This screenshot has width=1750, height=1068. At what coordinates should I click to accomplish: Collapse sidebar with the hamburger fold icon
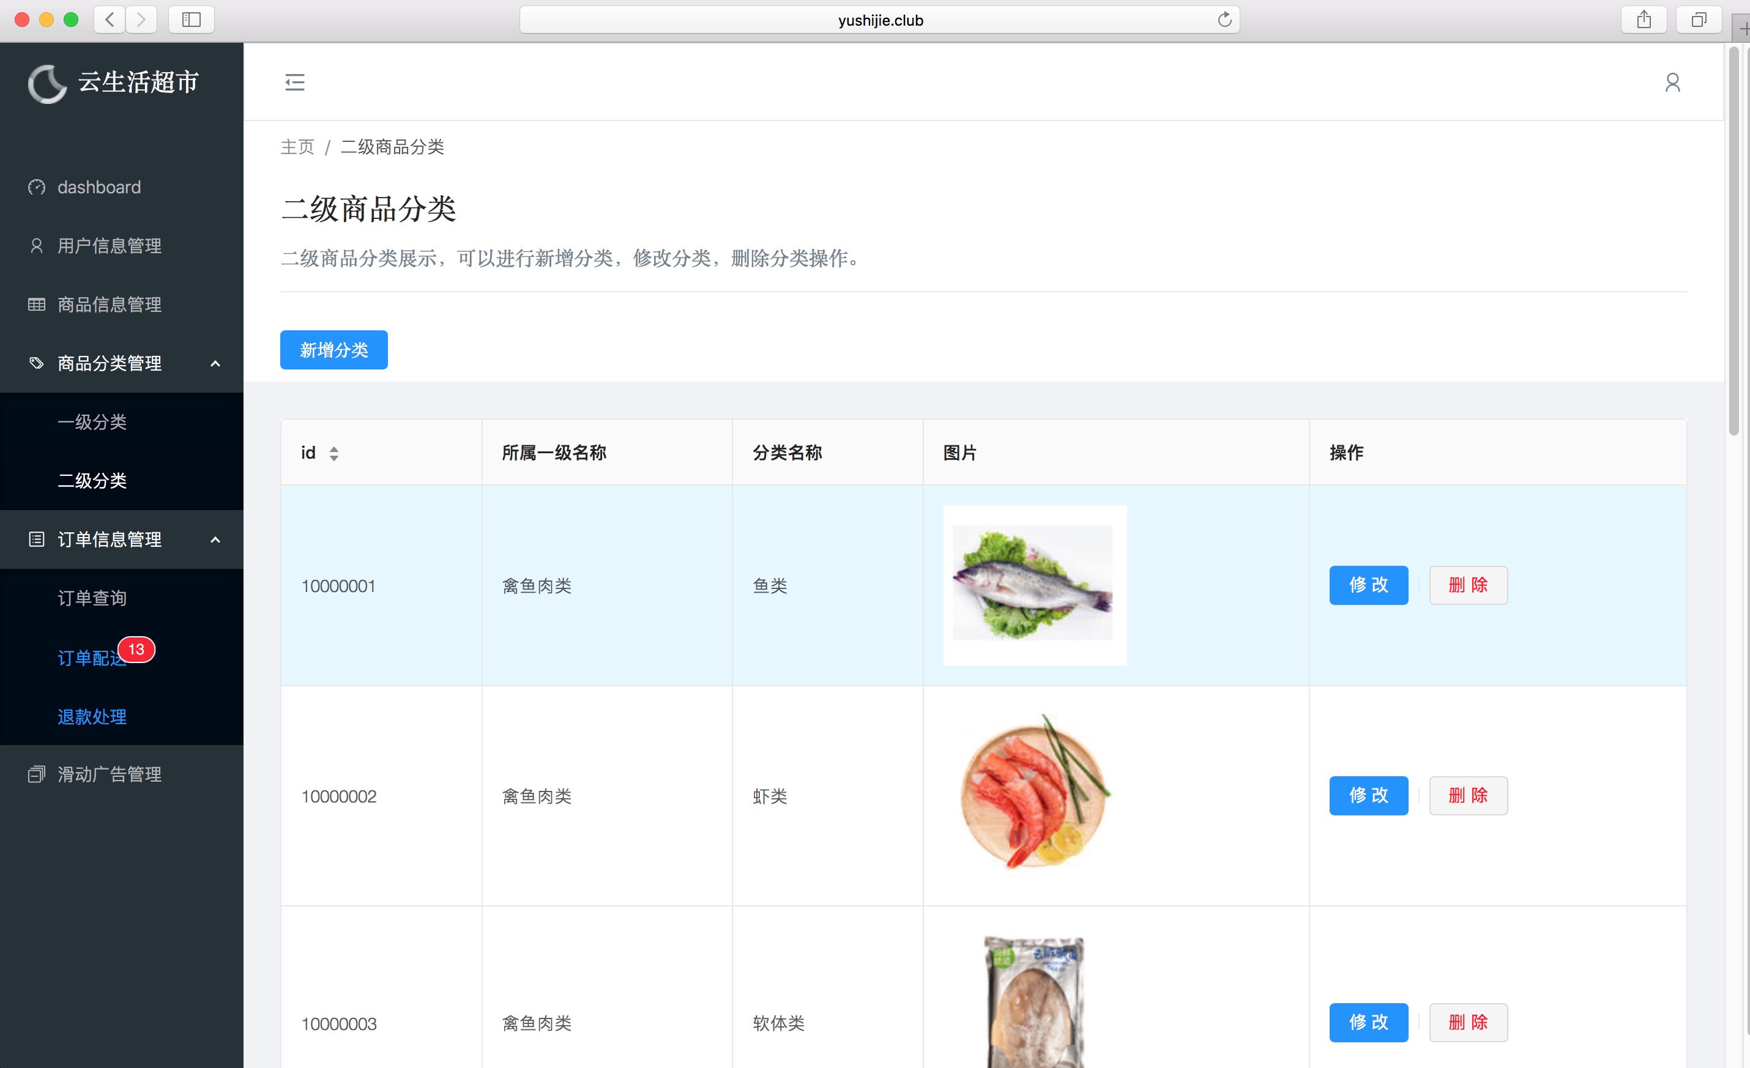coord(295,83)
